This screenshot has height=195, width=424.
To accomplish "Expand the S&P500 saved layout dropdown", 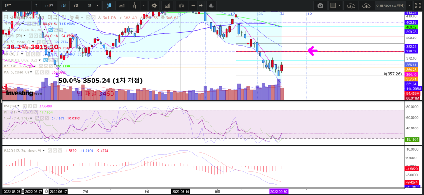I will point(410,5).
